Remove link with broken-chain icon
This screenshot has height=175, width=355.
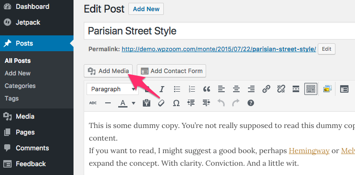(281, 89)
